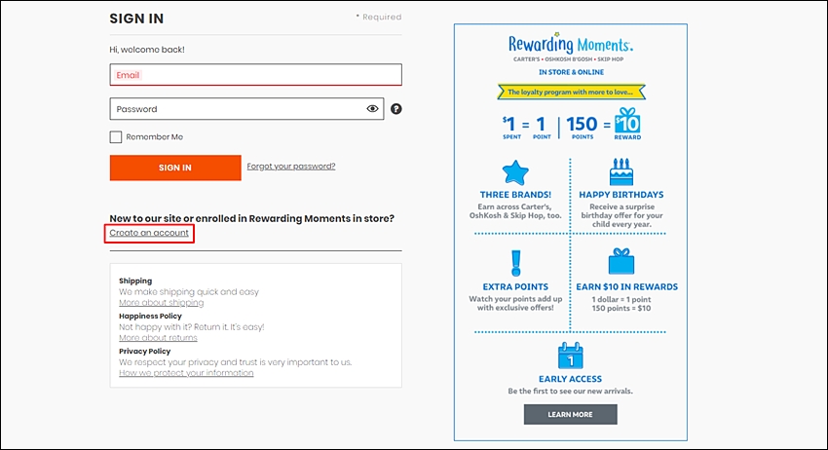Click the $10 reward gift icon

click(x=627, y=121)
